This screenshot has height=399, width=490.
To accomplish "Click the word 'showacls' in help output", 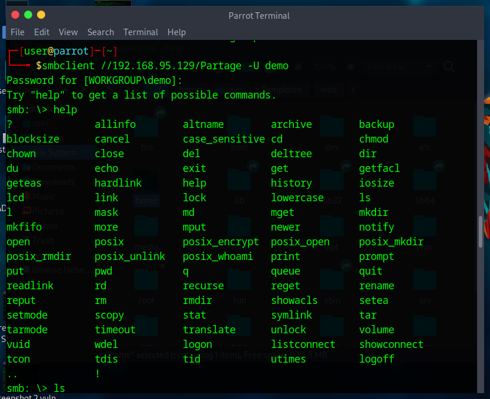I will coord(294,300).
